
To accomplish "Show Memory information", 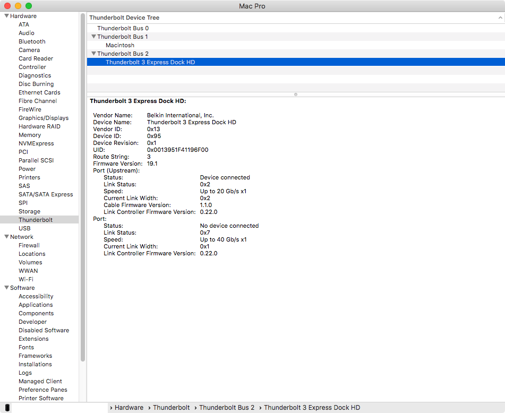I will (30, 135).
